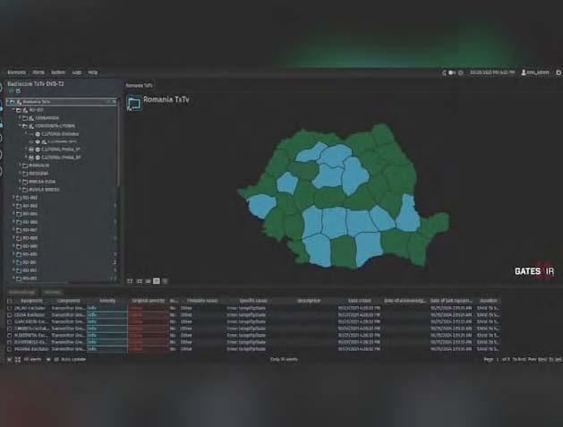Select the blue westernmost county on the map
Viewport: 563px width, 427px height.
click(x=261, y=205)
